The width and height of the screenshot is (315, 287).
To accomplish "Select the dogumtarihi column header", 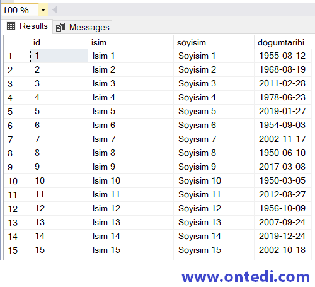I will [x=283, y=42].
